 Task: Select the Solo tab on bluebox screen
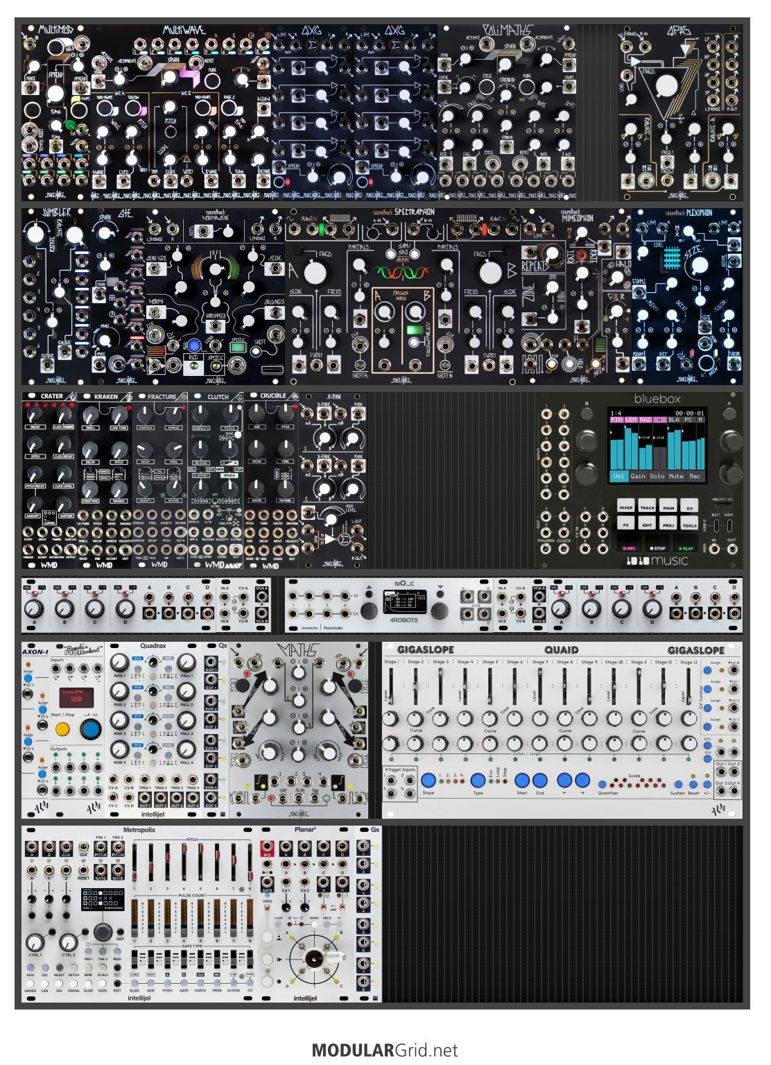tap(657, 476)
